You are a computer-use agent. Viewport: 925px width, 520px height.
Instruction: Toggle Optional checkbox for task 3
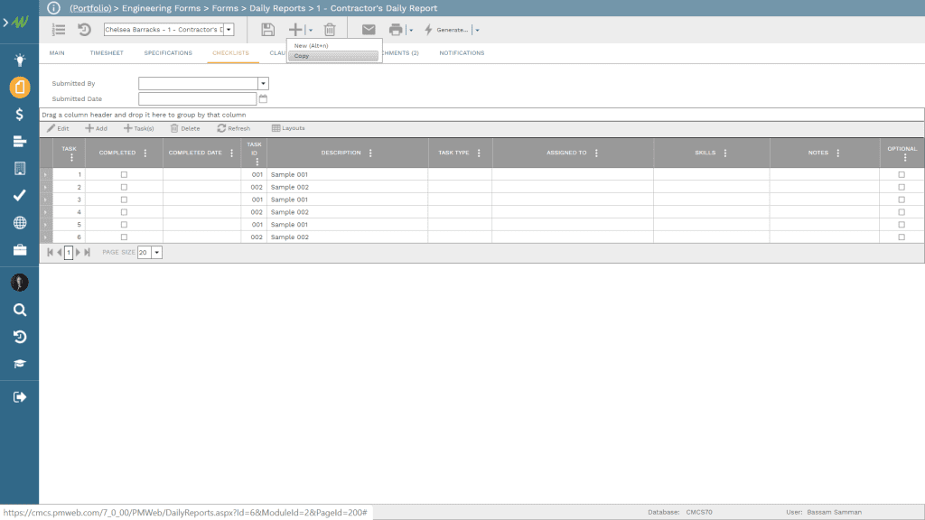click(x=902, y=200)
